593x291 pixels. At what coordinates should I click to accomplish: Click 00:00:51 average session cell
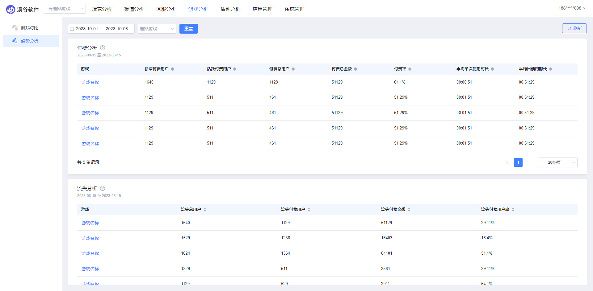464,82
